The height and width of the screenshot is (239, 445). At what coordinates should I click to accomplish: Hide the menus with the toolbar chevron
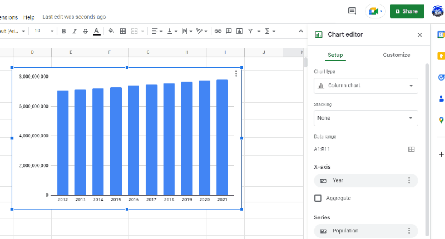(x=301, y=31)
